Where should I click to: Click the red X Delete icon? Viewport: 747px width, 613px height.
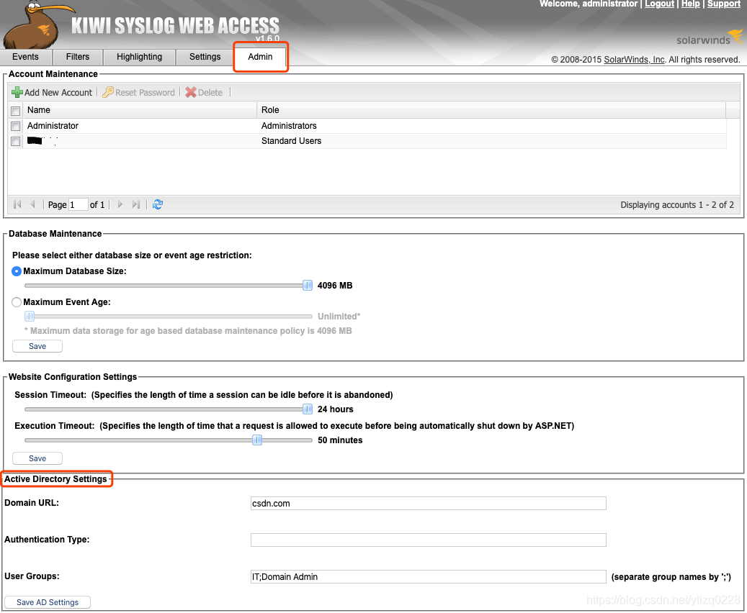(x=191, y=92)
